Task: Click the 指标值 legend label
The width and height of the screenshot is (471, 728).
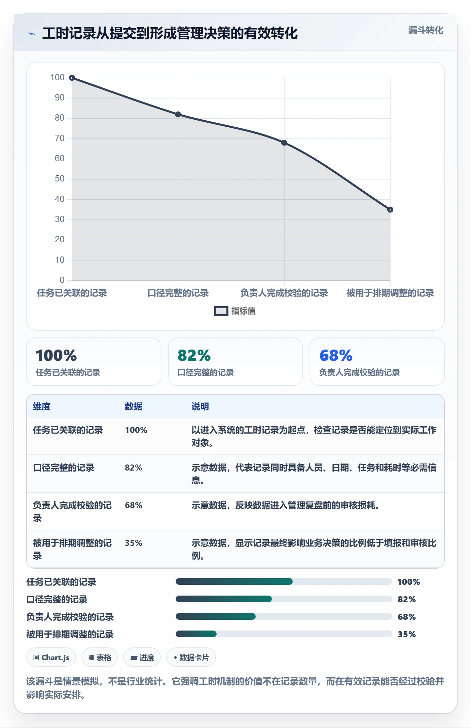Action: 244,311
